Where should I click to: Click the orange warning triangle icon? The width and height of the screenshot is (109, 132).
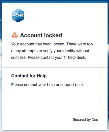(15, 35)
